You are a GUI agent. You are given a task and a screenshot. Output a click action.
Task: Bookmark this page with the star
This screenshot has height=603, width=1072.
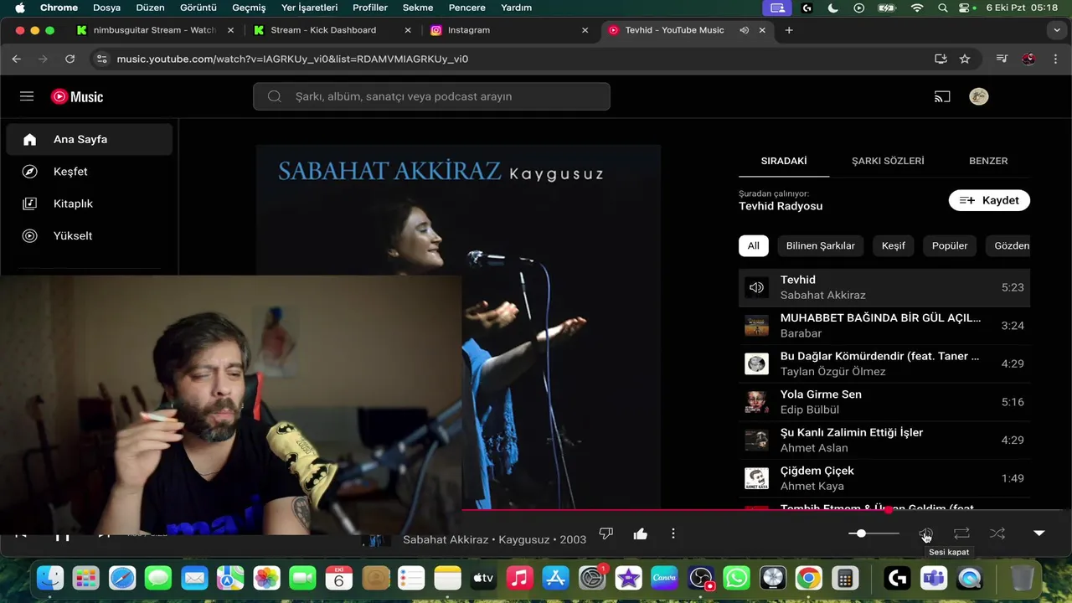click(x=965, y=59)
